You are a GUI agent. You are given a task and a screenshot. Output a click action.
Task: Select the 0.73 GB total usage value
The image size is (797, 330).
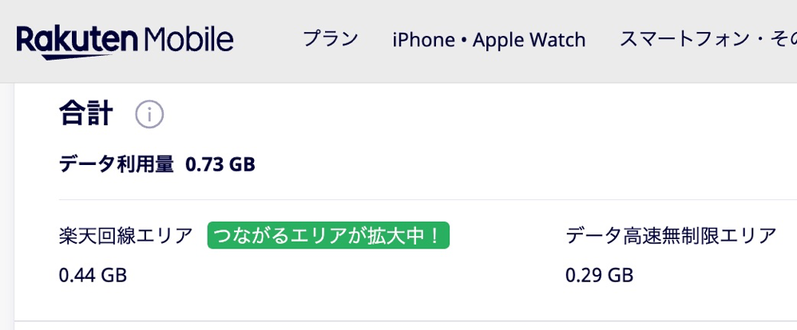click(x=220, y=165)
